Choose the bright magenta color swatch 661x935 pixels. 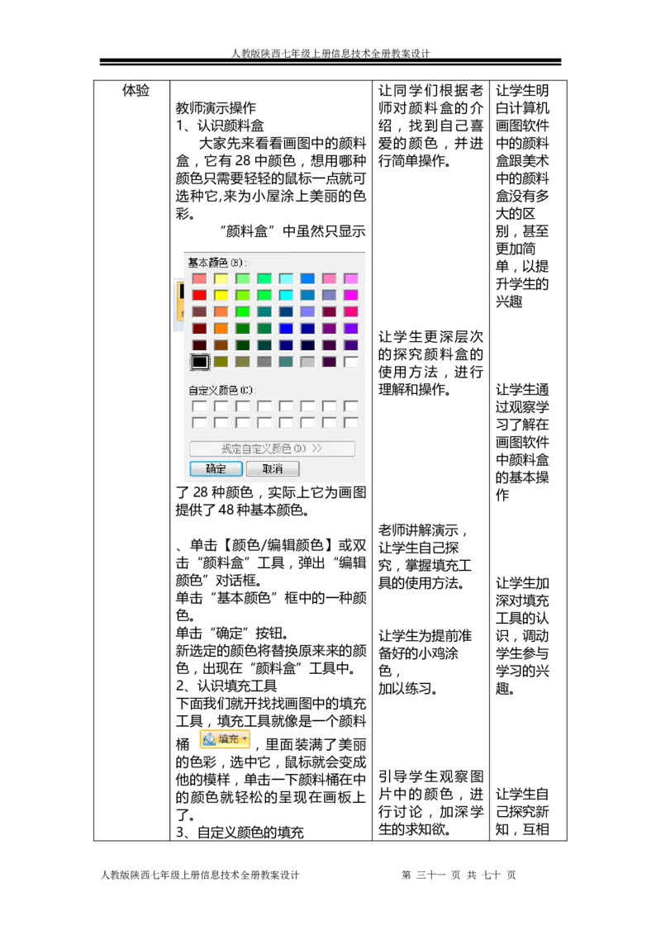point(351,295)
